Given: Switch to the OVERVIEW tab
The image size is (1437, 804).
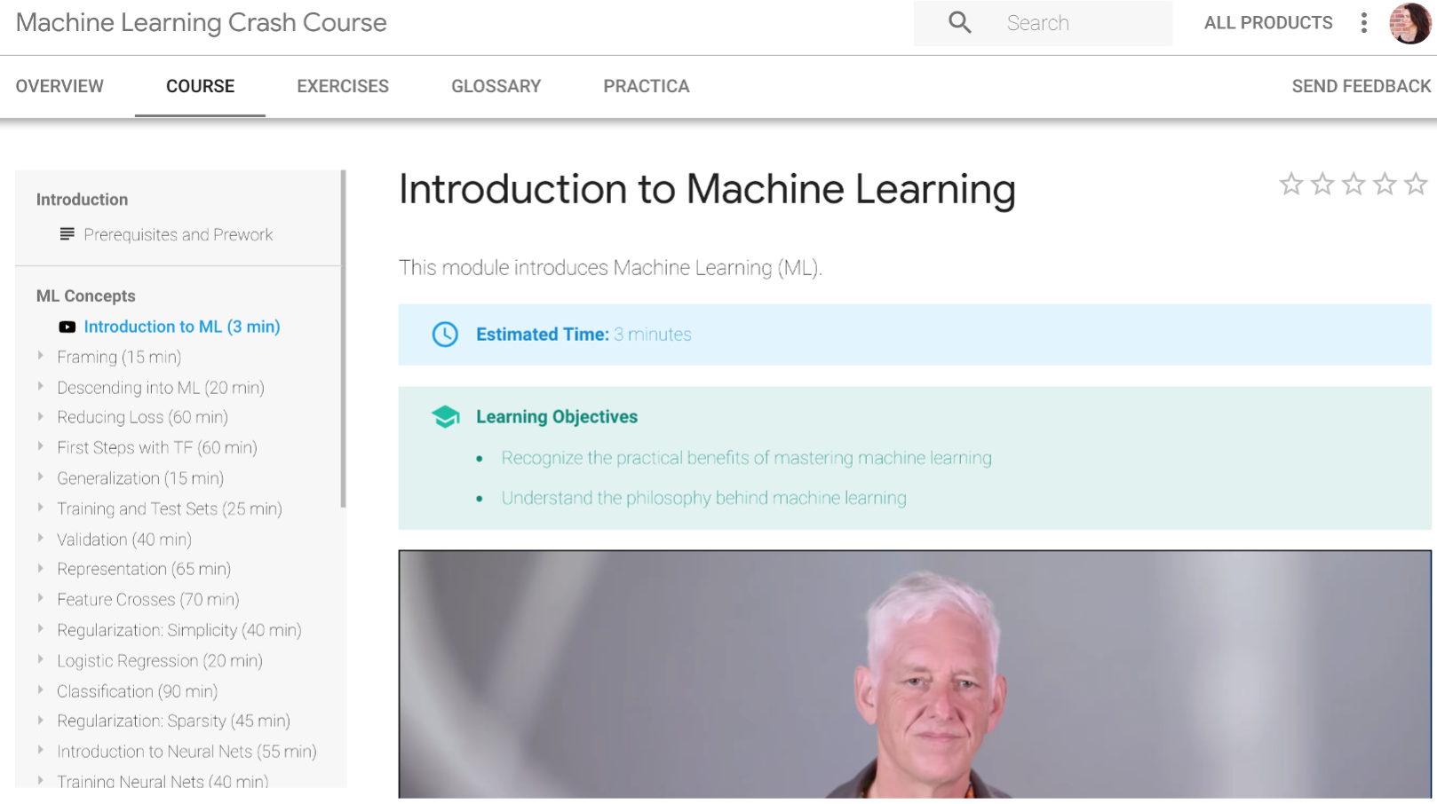Looking at the screenshot, I should (59, 86).
